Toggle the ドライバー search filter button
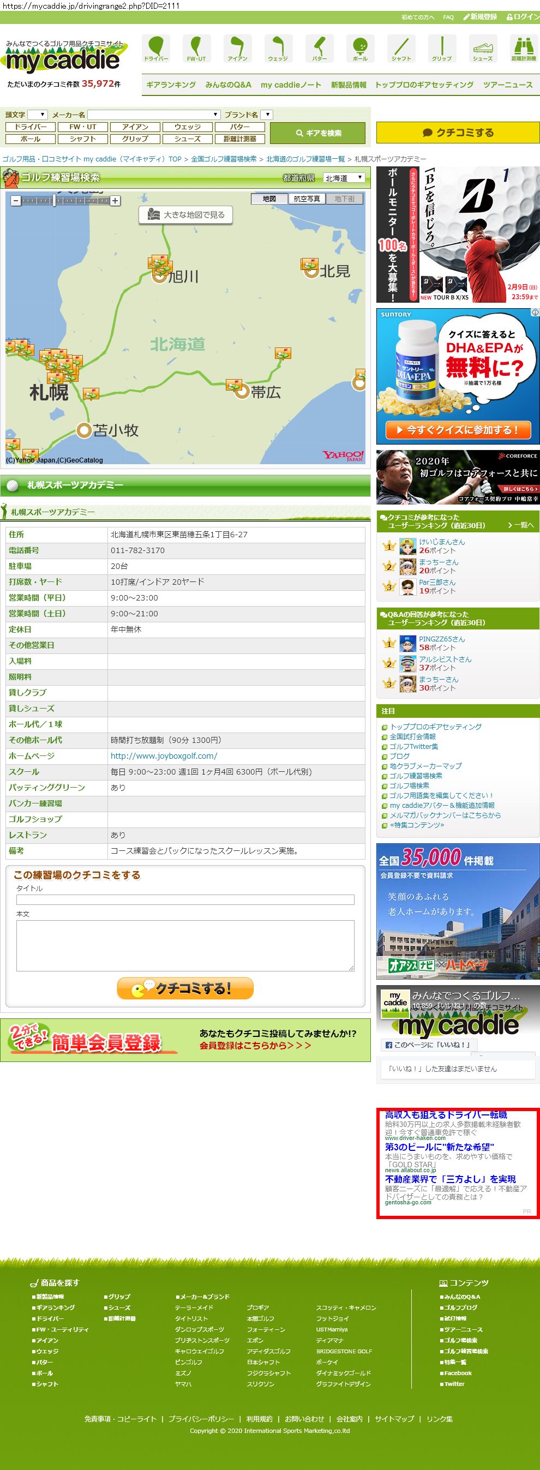540x1470 pixels. click(x=31, y=127)
